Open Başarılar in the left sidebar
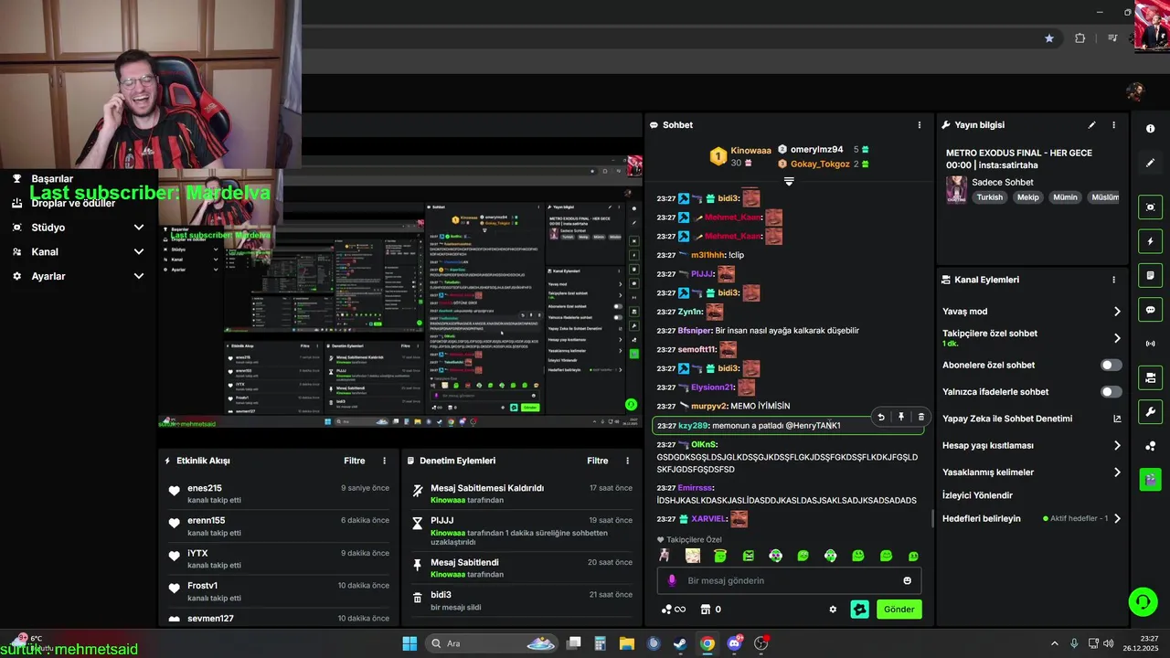Screen dimensions: 1170x658 52,179
